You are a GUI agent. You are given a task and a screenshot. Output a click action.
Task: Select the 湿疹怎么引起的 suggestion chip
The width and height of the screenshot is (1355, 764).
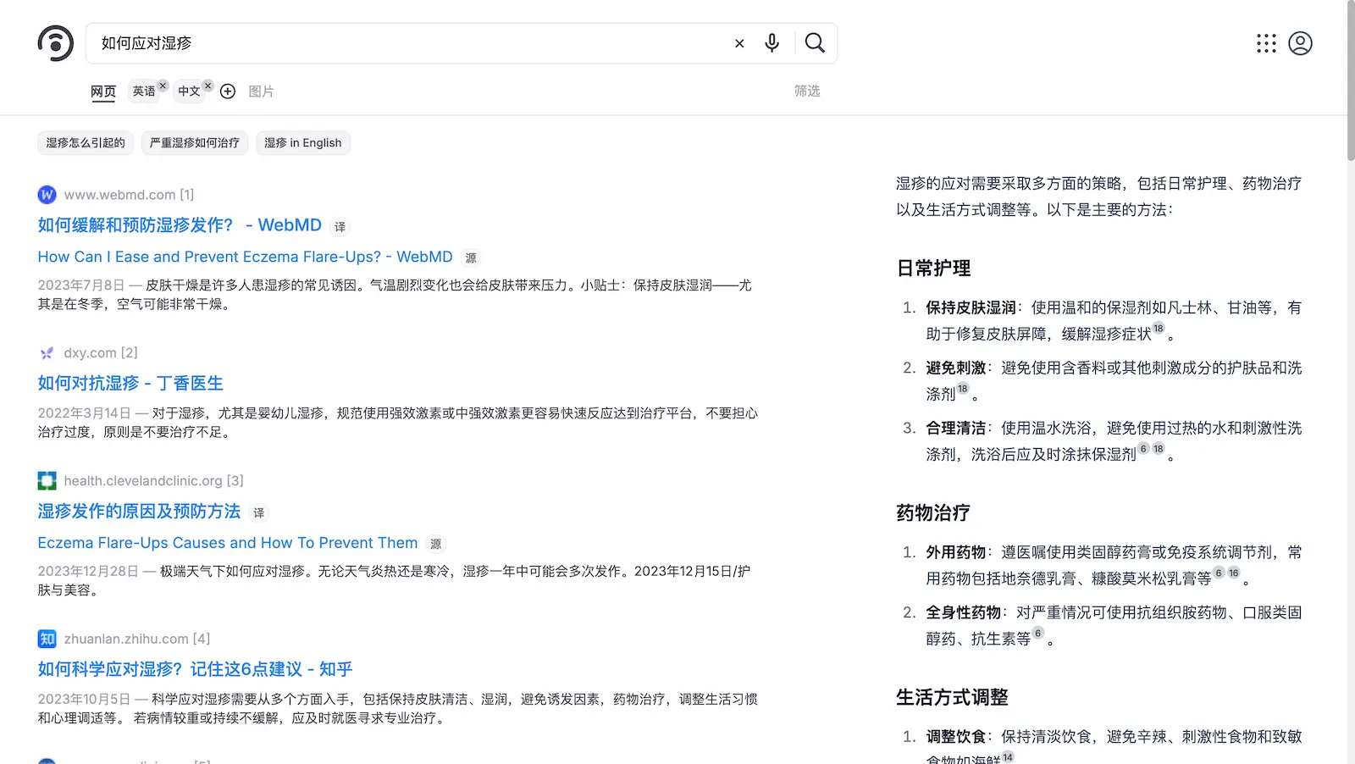[86, 143]
